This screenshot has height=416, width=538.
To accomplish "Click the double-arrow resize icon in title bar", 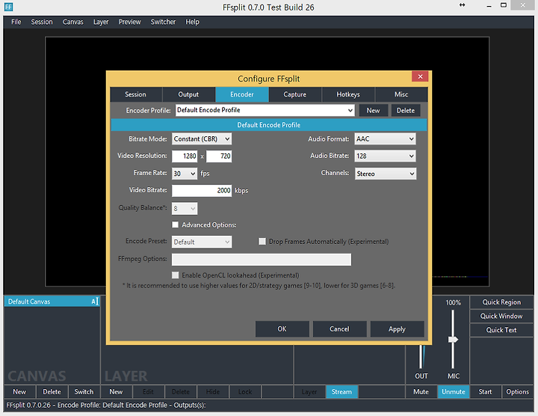I will coord(463,4).
